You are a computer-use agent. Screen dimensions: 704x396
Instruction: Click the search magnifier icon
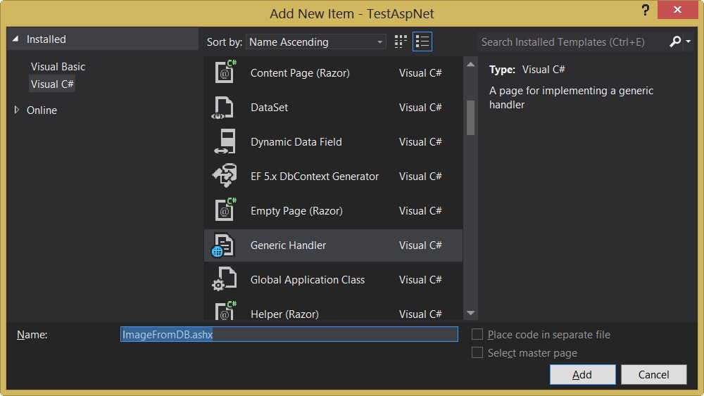point(675,41)
